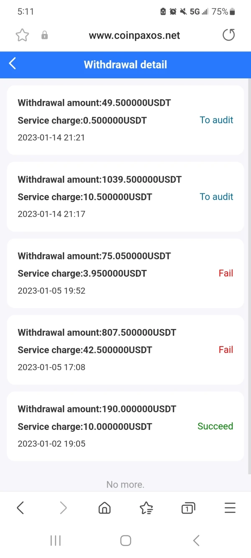Tap 'Succeed' status on 190.000000USDT withdrawal

(x=215, y=426)
